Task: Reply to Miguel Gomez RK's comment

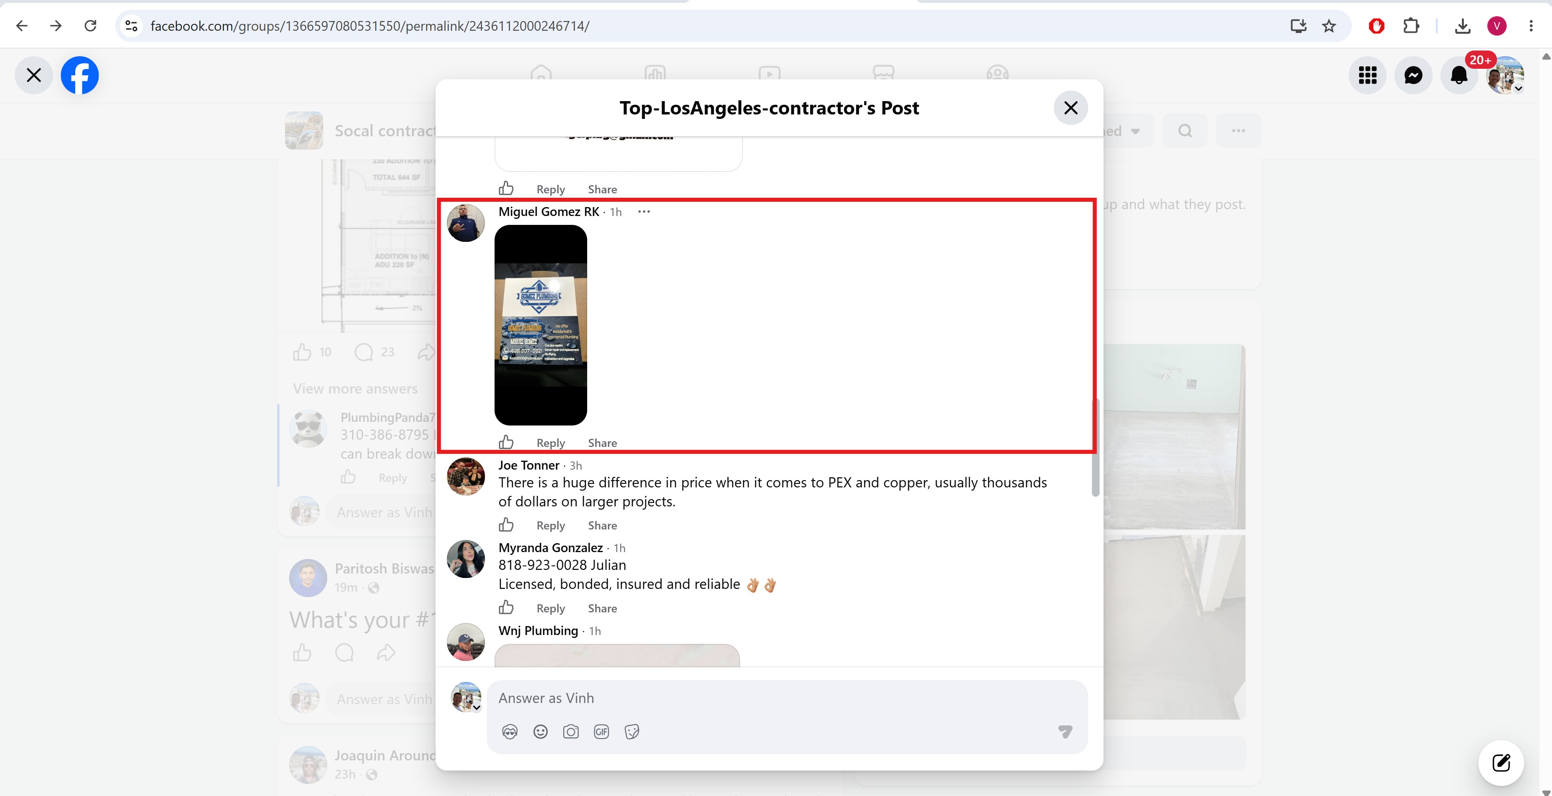Action: pos(551,443)
